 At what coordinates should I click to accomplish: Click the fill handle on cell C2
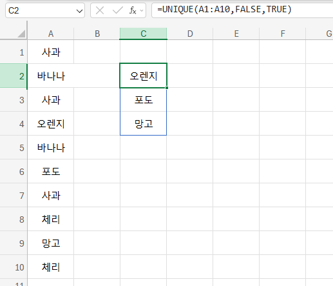[x=167, y=88]
